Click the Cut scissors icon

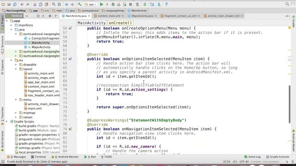point(35,4)
